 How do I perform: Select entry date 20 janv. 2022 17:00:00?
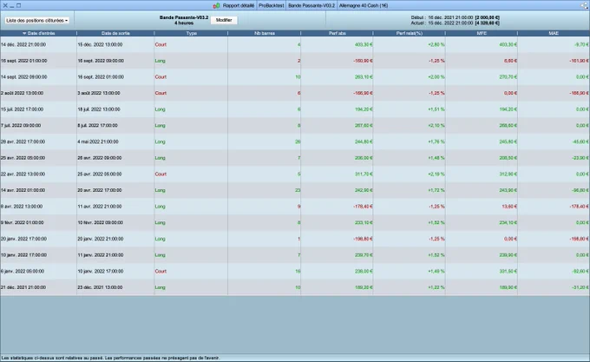[x=23, y=239]
